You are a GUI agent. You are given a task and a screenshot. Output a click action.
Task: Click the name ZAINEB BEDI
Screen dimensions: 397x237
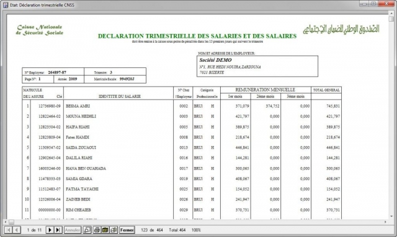tap(78, 199)
